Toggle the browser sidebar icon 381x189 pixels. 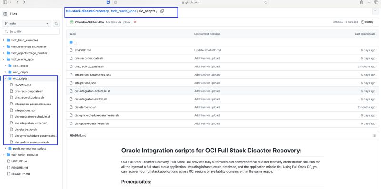coord(5,2)
